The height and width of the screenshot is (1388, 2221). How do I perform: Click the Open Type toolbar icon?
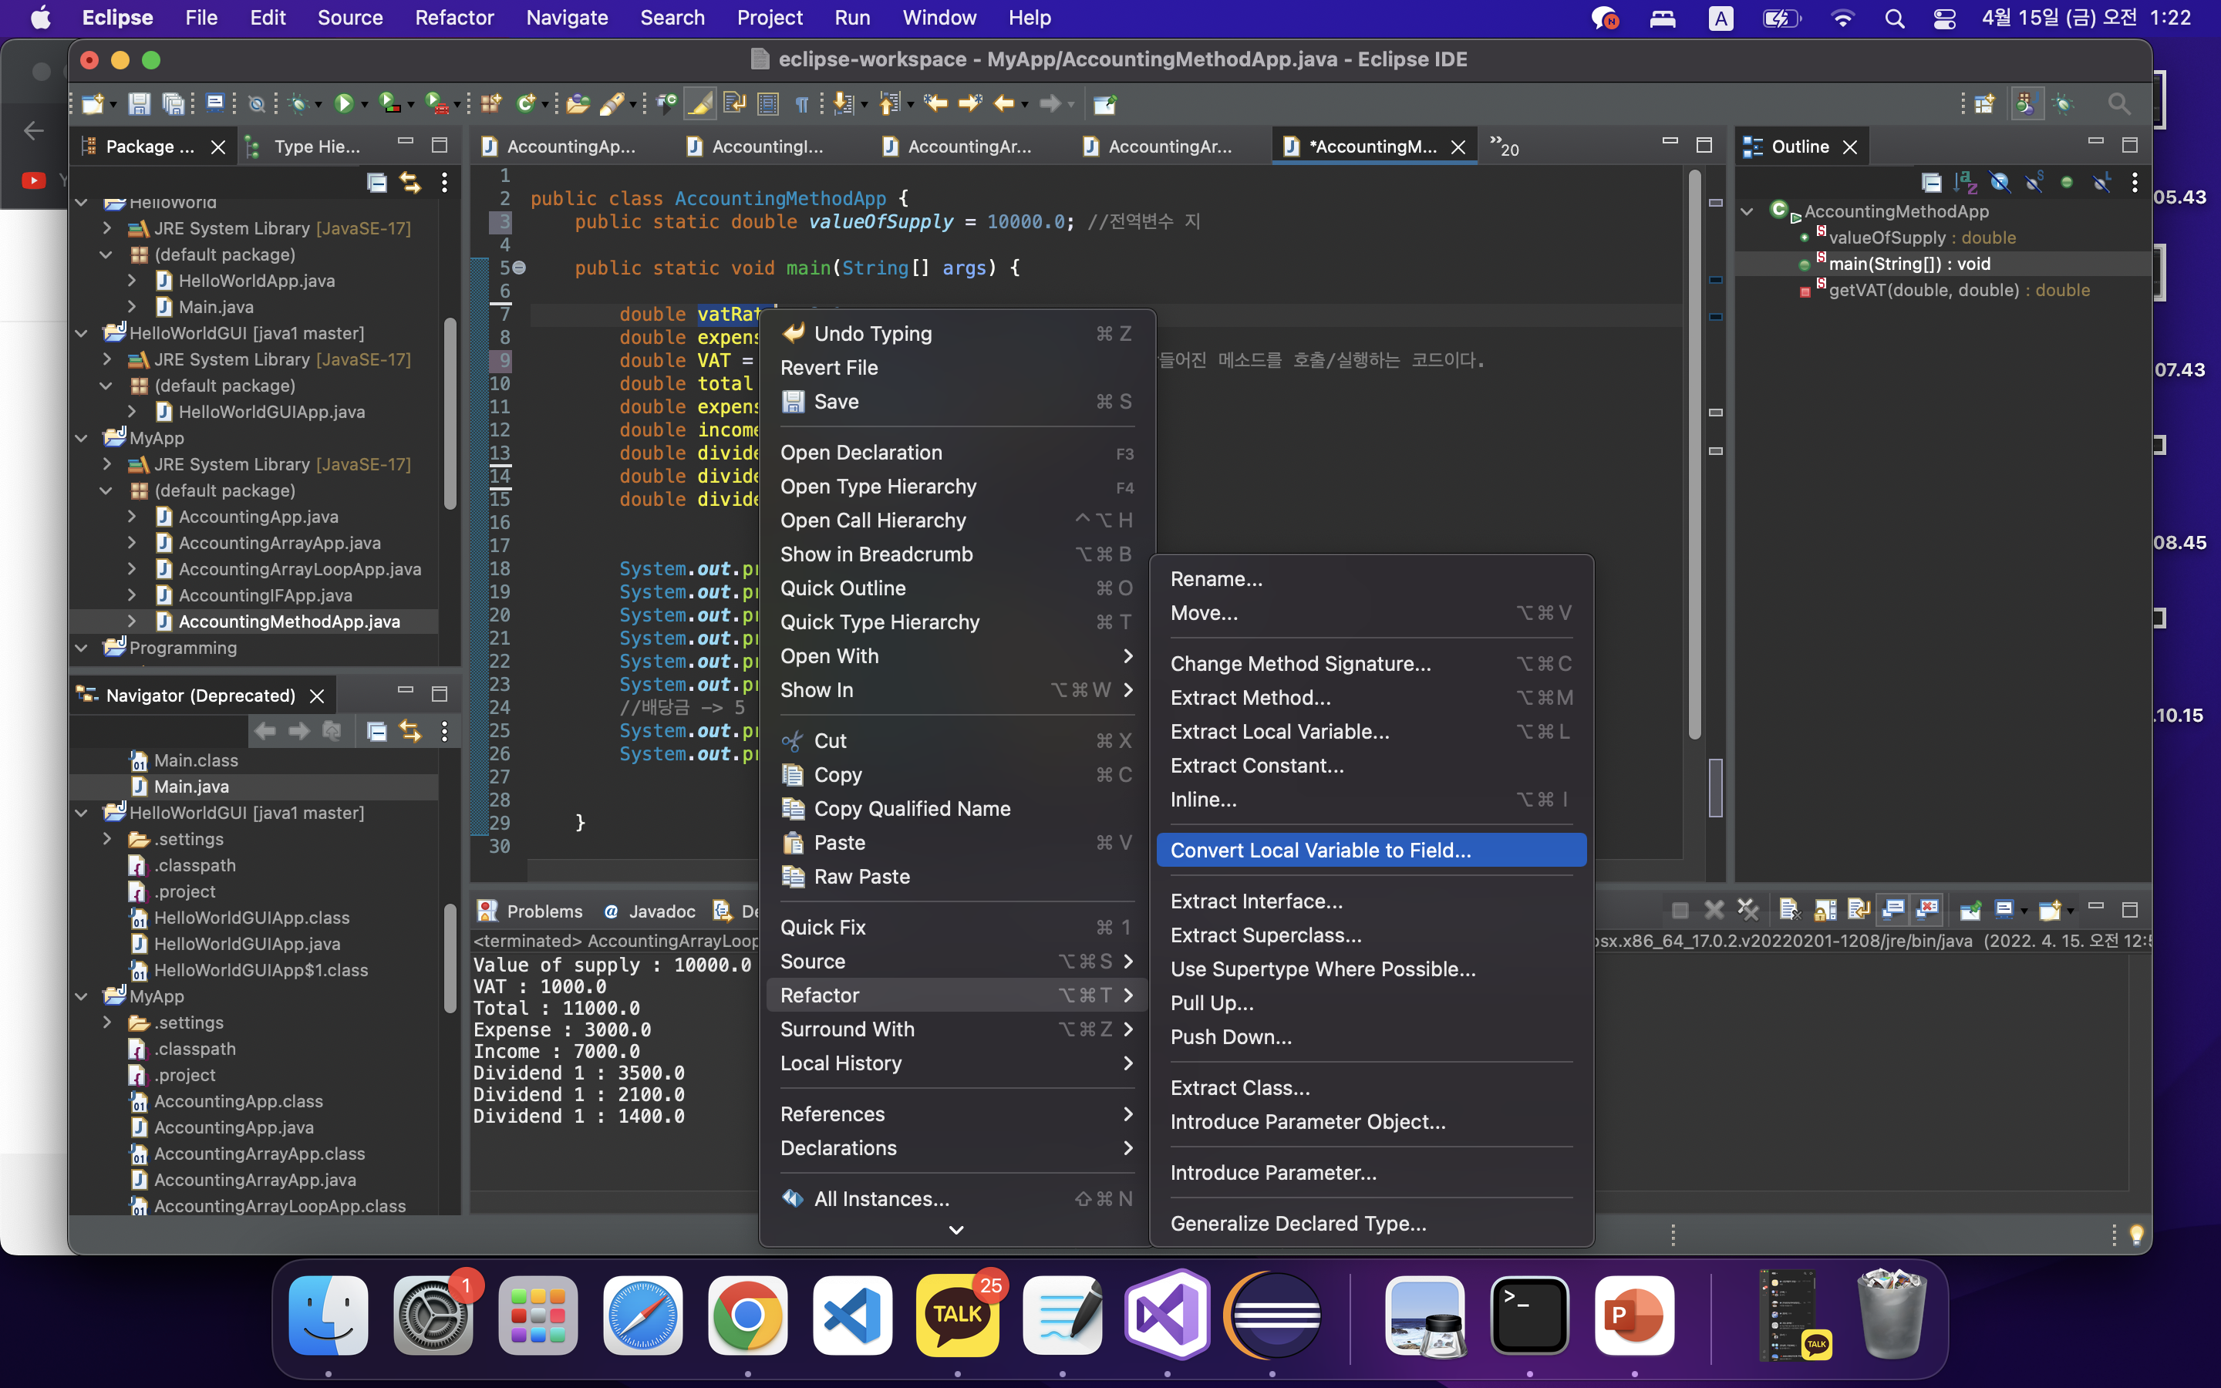click(578, 104)
